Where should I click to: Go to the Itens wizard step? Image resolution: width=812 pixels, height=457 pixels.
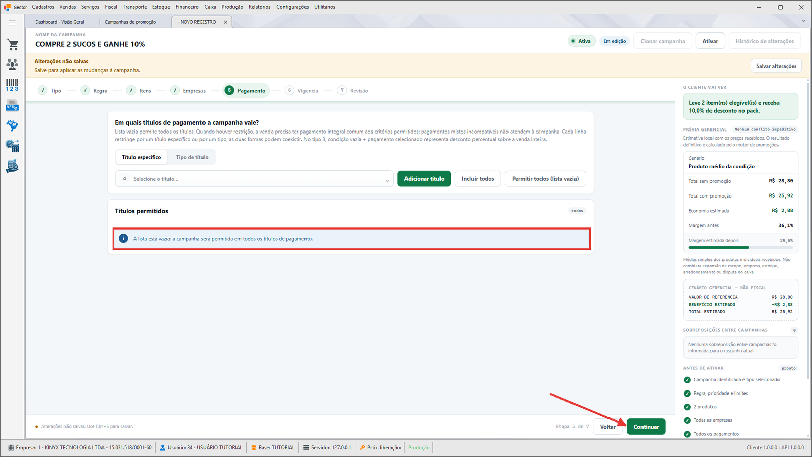139,91
